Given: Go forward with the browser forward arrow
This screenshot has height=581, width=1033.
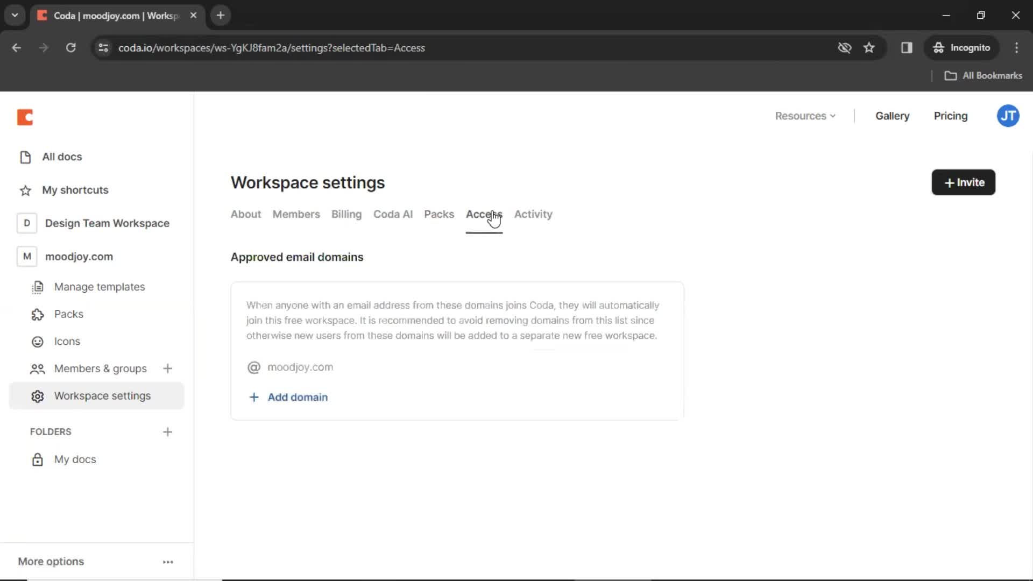Looking at the screenshot, I should coord(44,48).
